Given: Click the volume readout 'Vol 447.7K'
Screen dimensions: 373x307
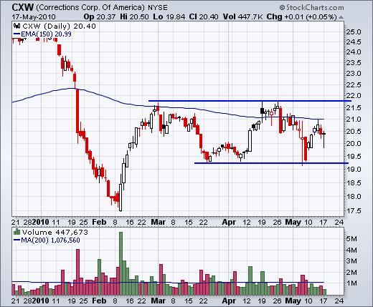Looking at the screenshot, I should (242, 17).
